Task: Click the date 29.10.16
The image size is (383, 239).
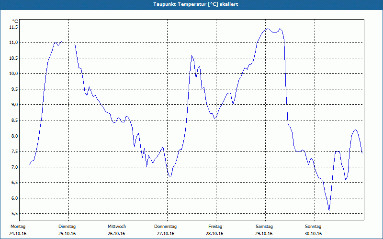Action: point(264,234)
